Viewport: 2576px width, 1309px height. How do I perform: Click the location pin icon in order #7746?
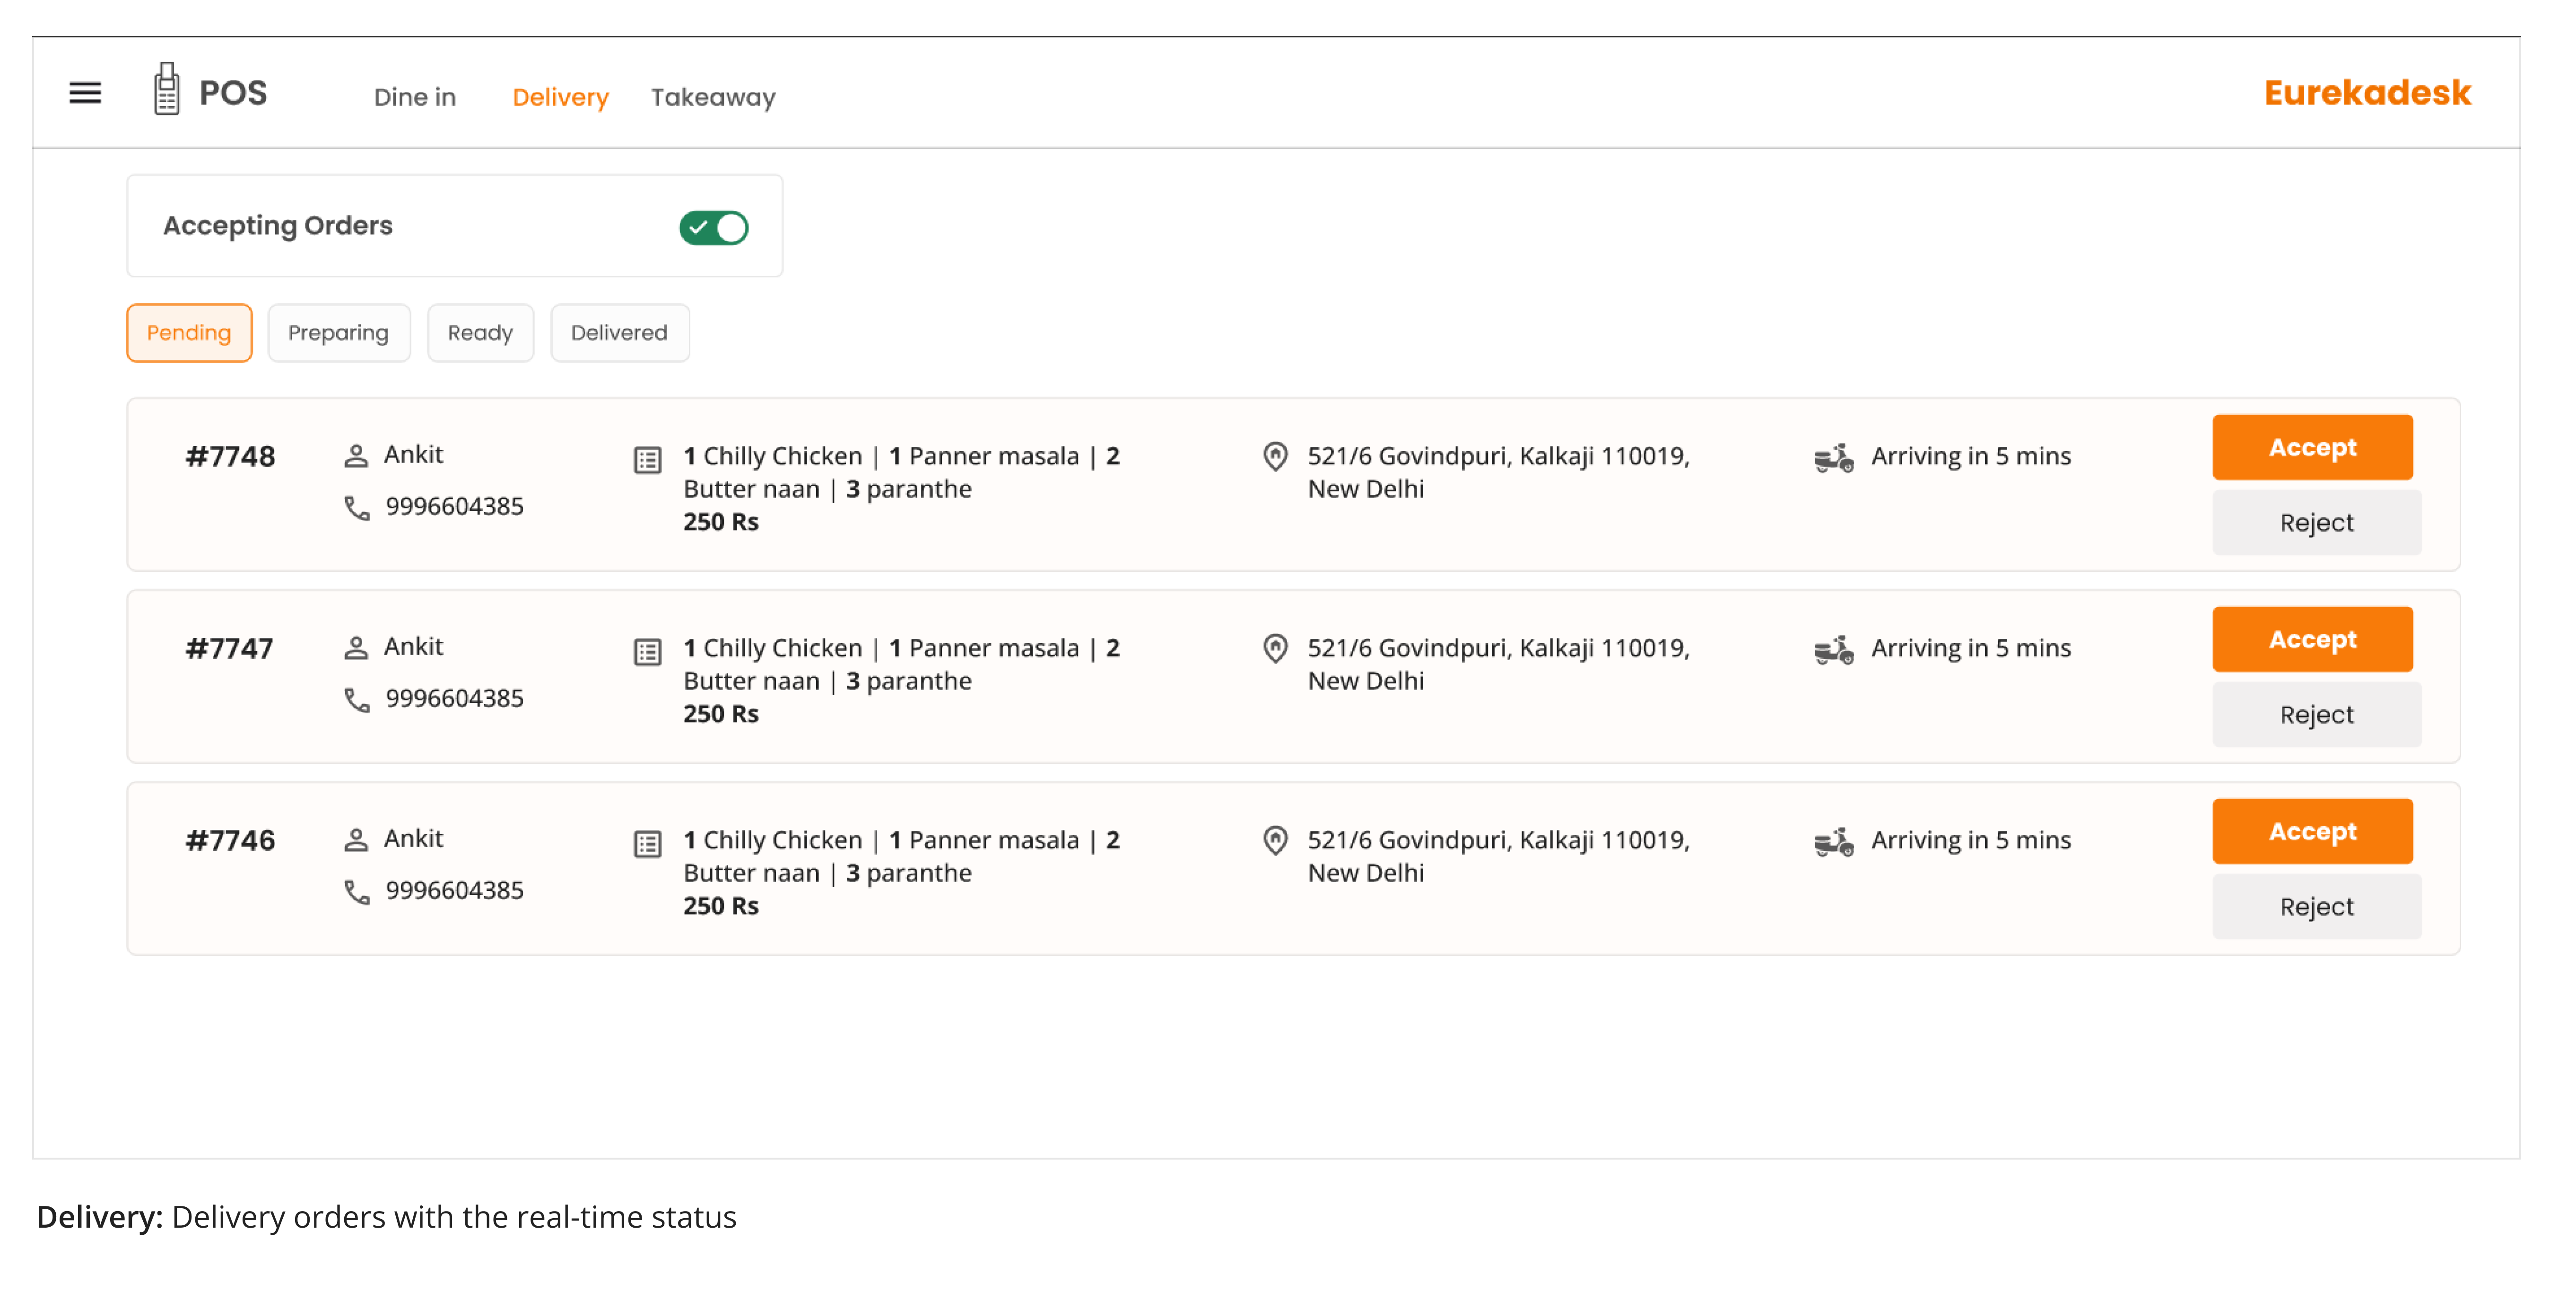click(x=1275, y=841)
